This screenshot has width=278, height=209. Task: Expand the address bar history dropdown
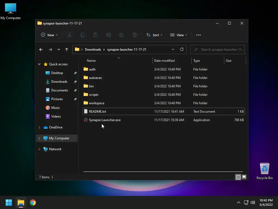[173, 50]
